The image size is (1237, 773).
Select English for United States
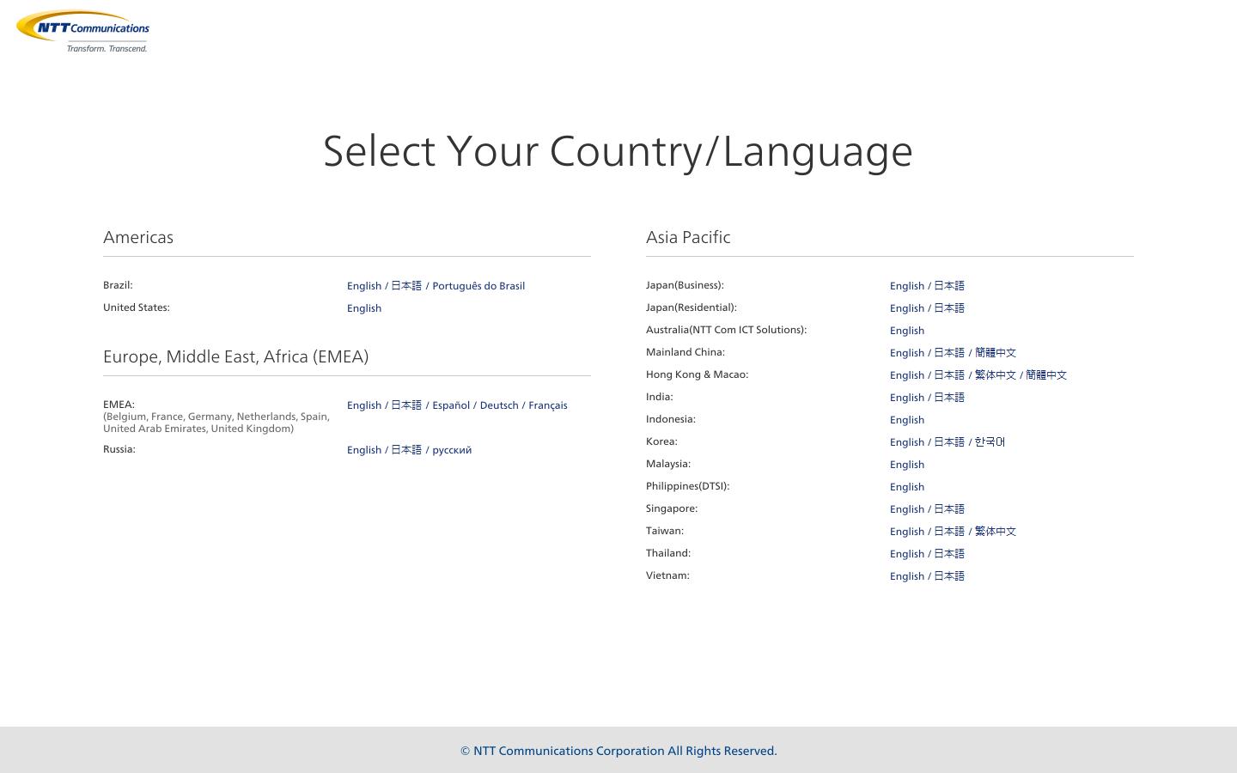click(x=364, y=307)
